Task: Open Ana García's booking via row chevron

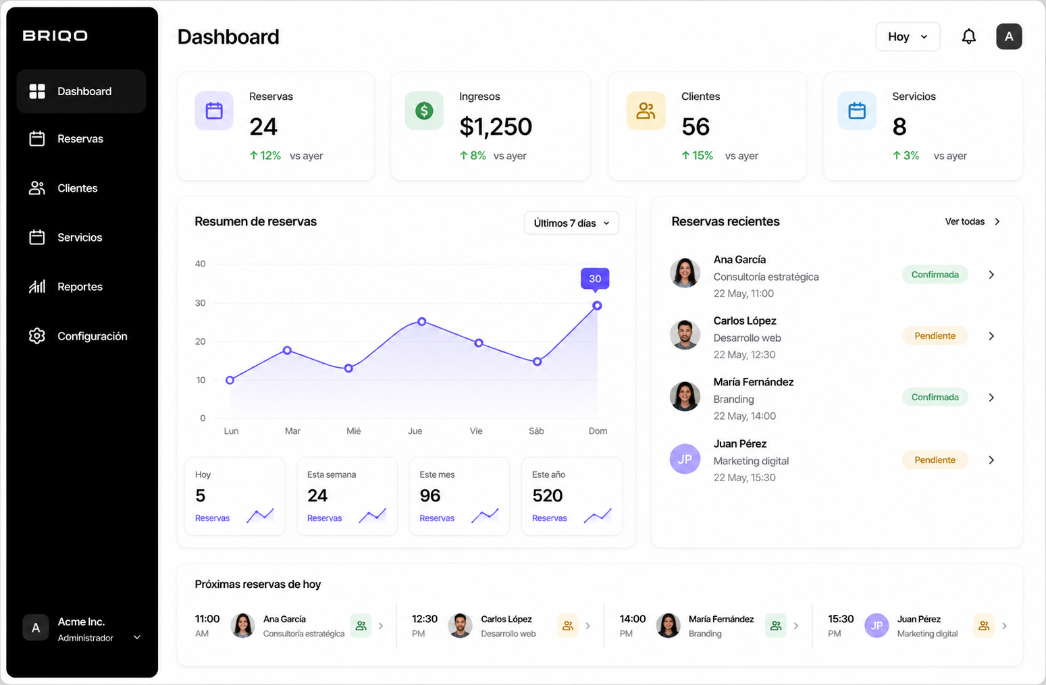Action: coord(991,275)
